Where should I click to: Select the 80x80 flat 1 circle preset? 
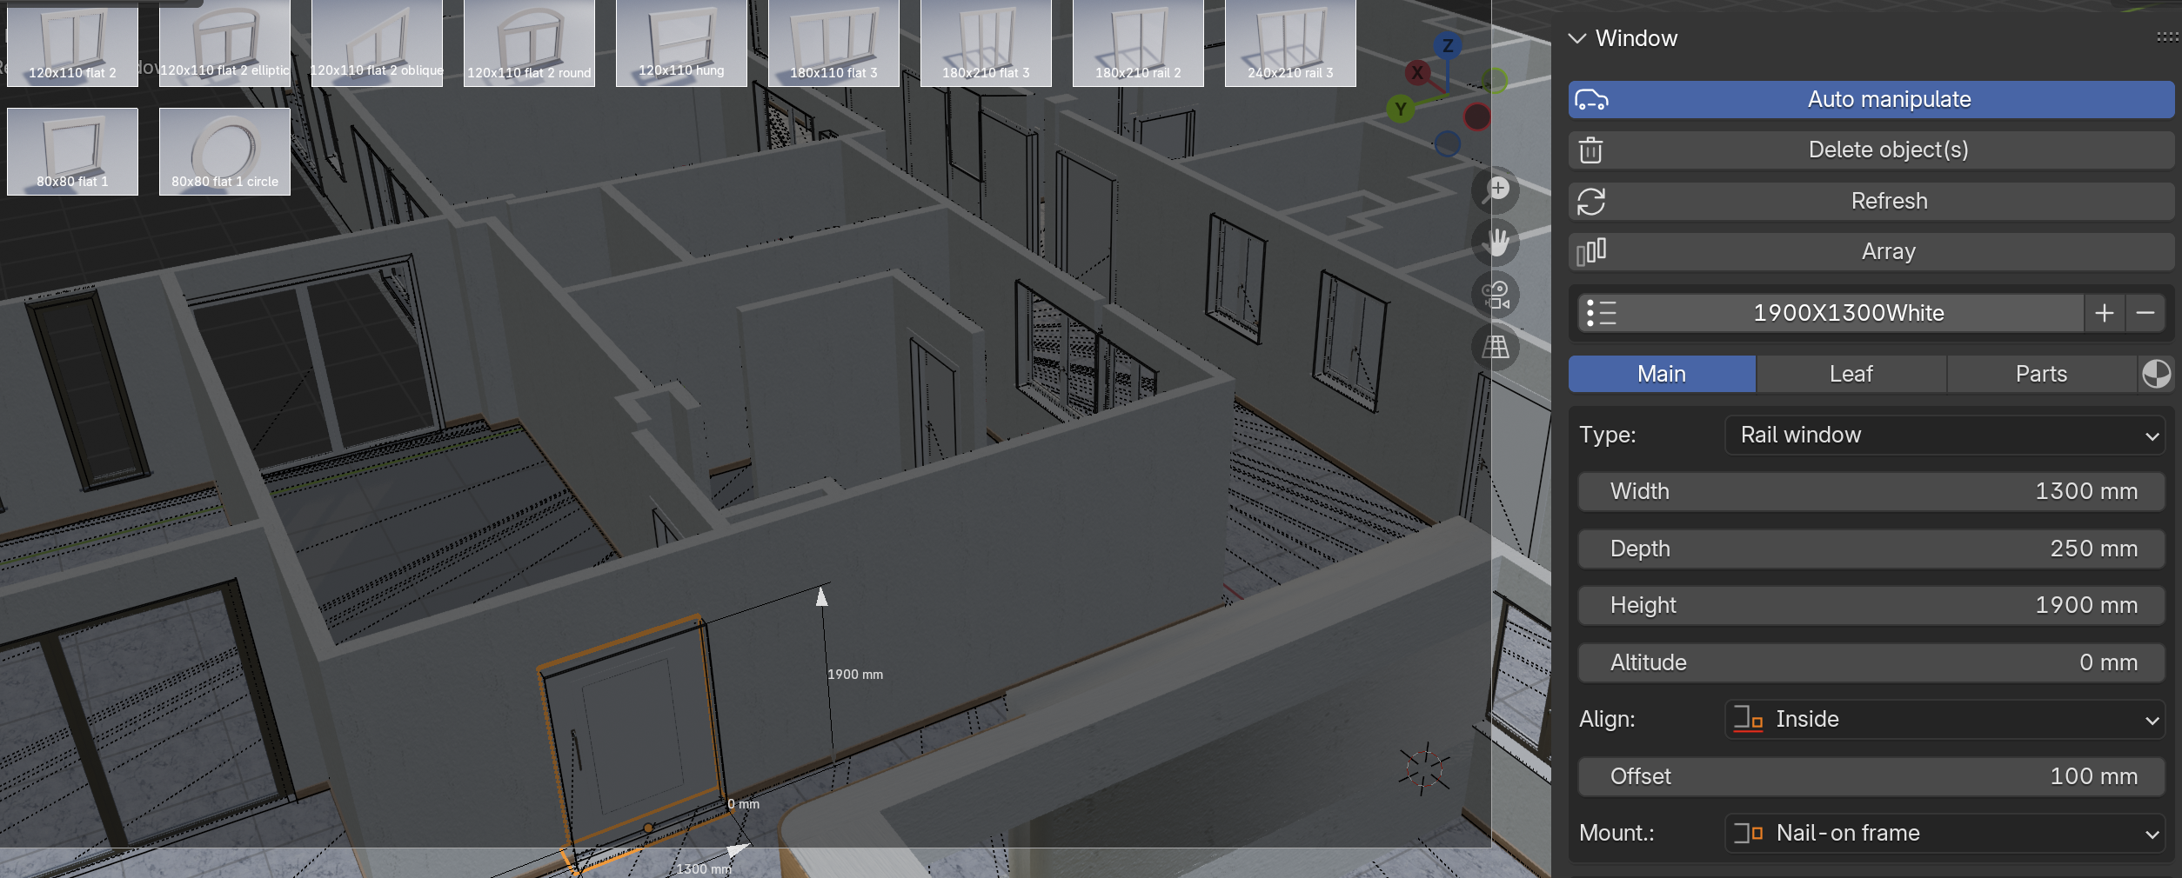224,151
